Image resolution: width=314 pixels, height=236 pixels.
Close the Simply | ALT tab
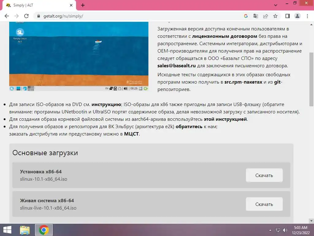point(71,5)
